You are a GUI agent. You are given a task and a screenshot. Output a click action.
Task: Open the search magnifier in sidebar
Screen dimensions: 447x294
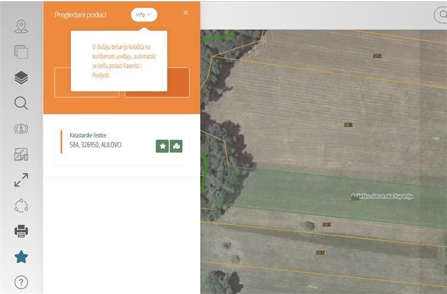(21, 103)
